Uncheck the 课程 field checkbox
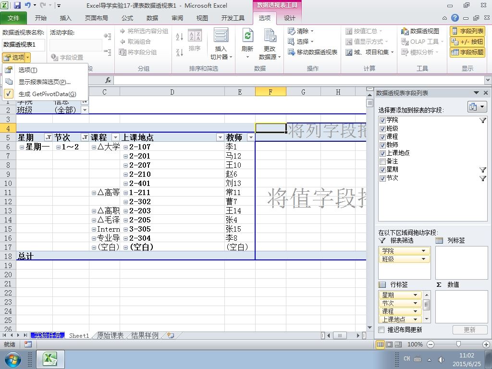The width and height of the screenshot is (492, 369). click(x=382, y=137)
